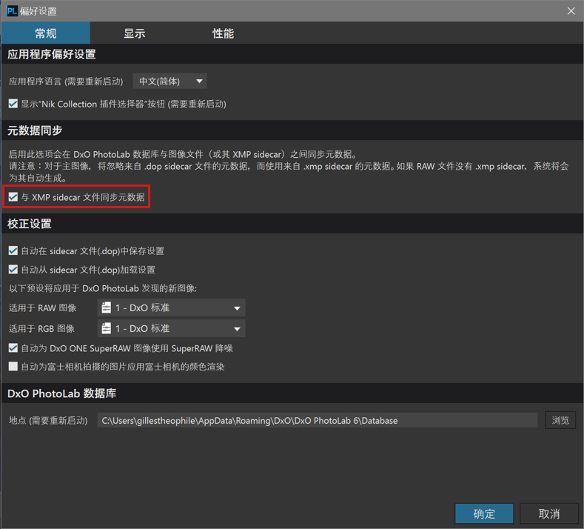584x529 pixels.
Task: Toggle 自动在 sidecar 文件(.dop)中保存设置
Action: [x=13, y=250]
